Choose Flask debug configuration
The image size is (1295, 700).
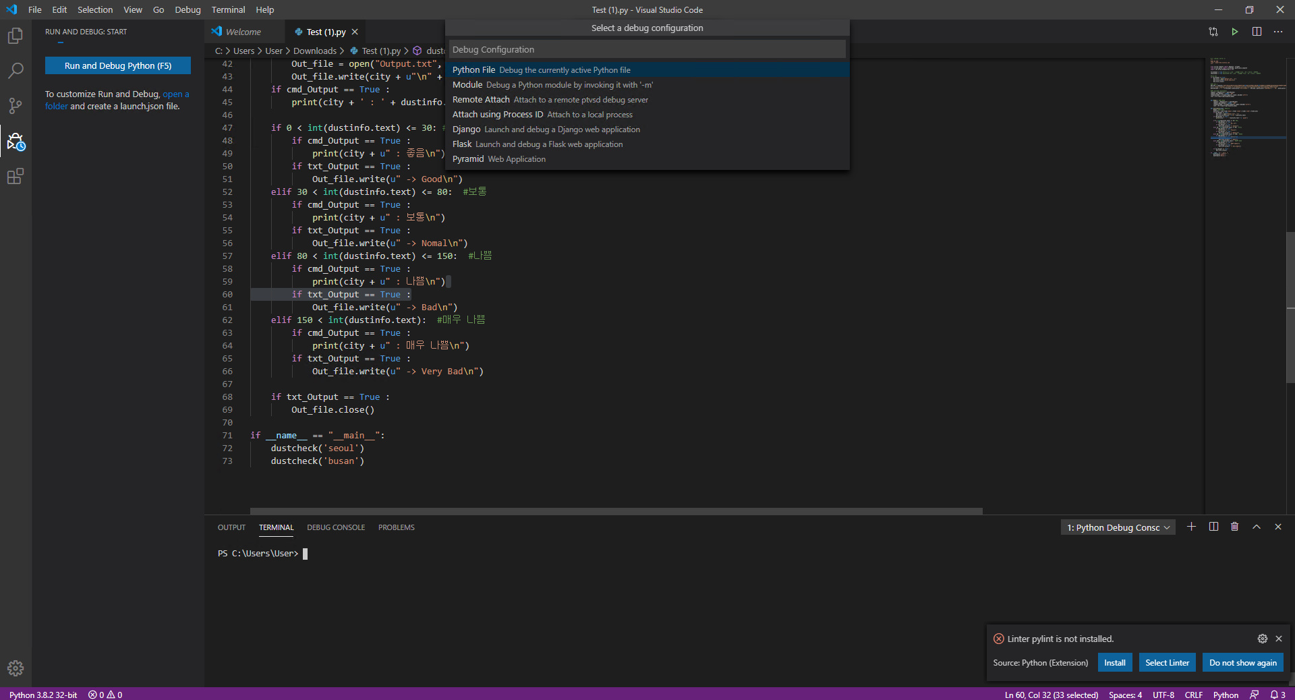pos(647,144)
